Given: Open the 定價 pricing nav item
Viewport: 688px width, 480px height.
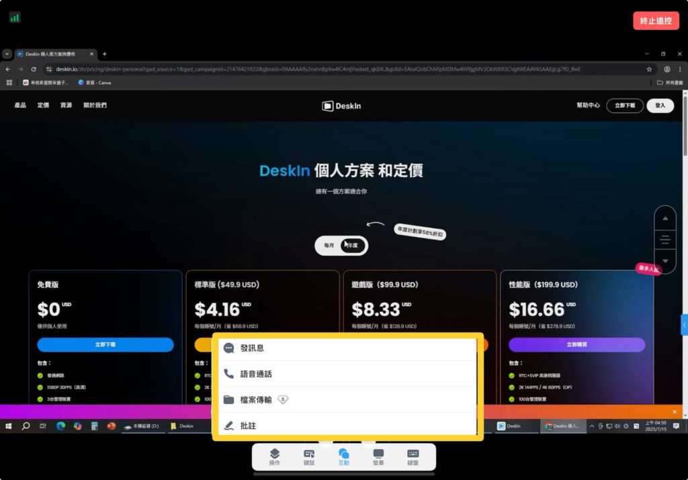Looking at the screenshot, I should tap(43, 105).
